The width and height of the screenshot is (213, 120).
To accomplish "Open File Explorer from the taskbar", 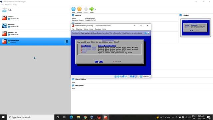I will click(78, 117).
